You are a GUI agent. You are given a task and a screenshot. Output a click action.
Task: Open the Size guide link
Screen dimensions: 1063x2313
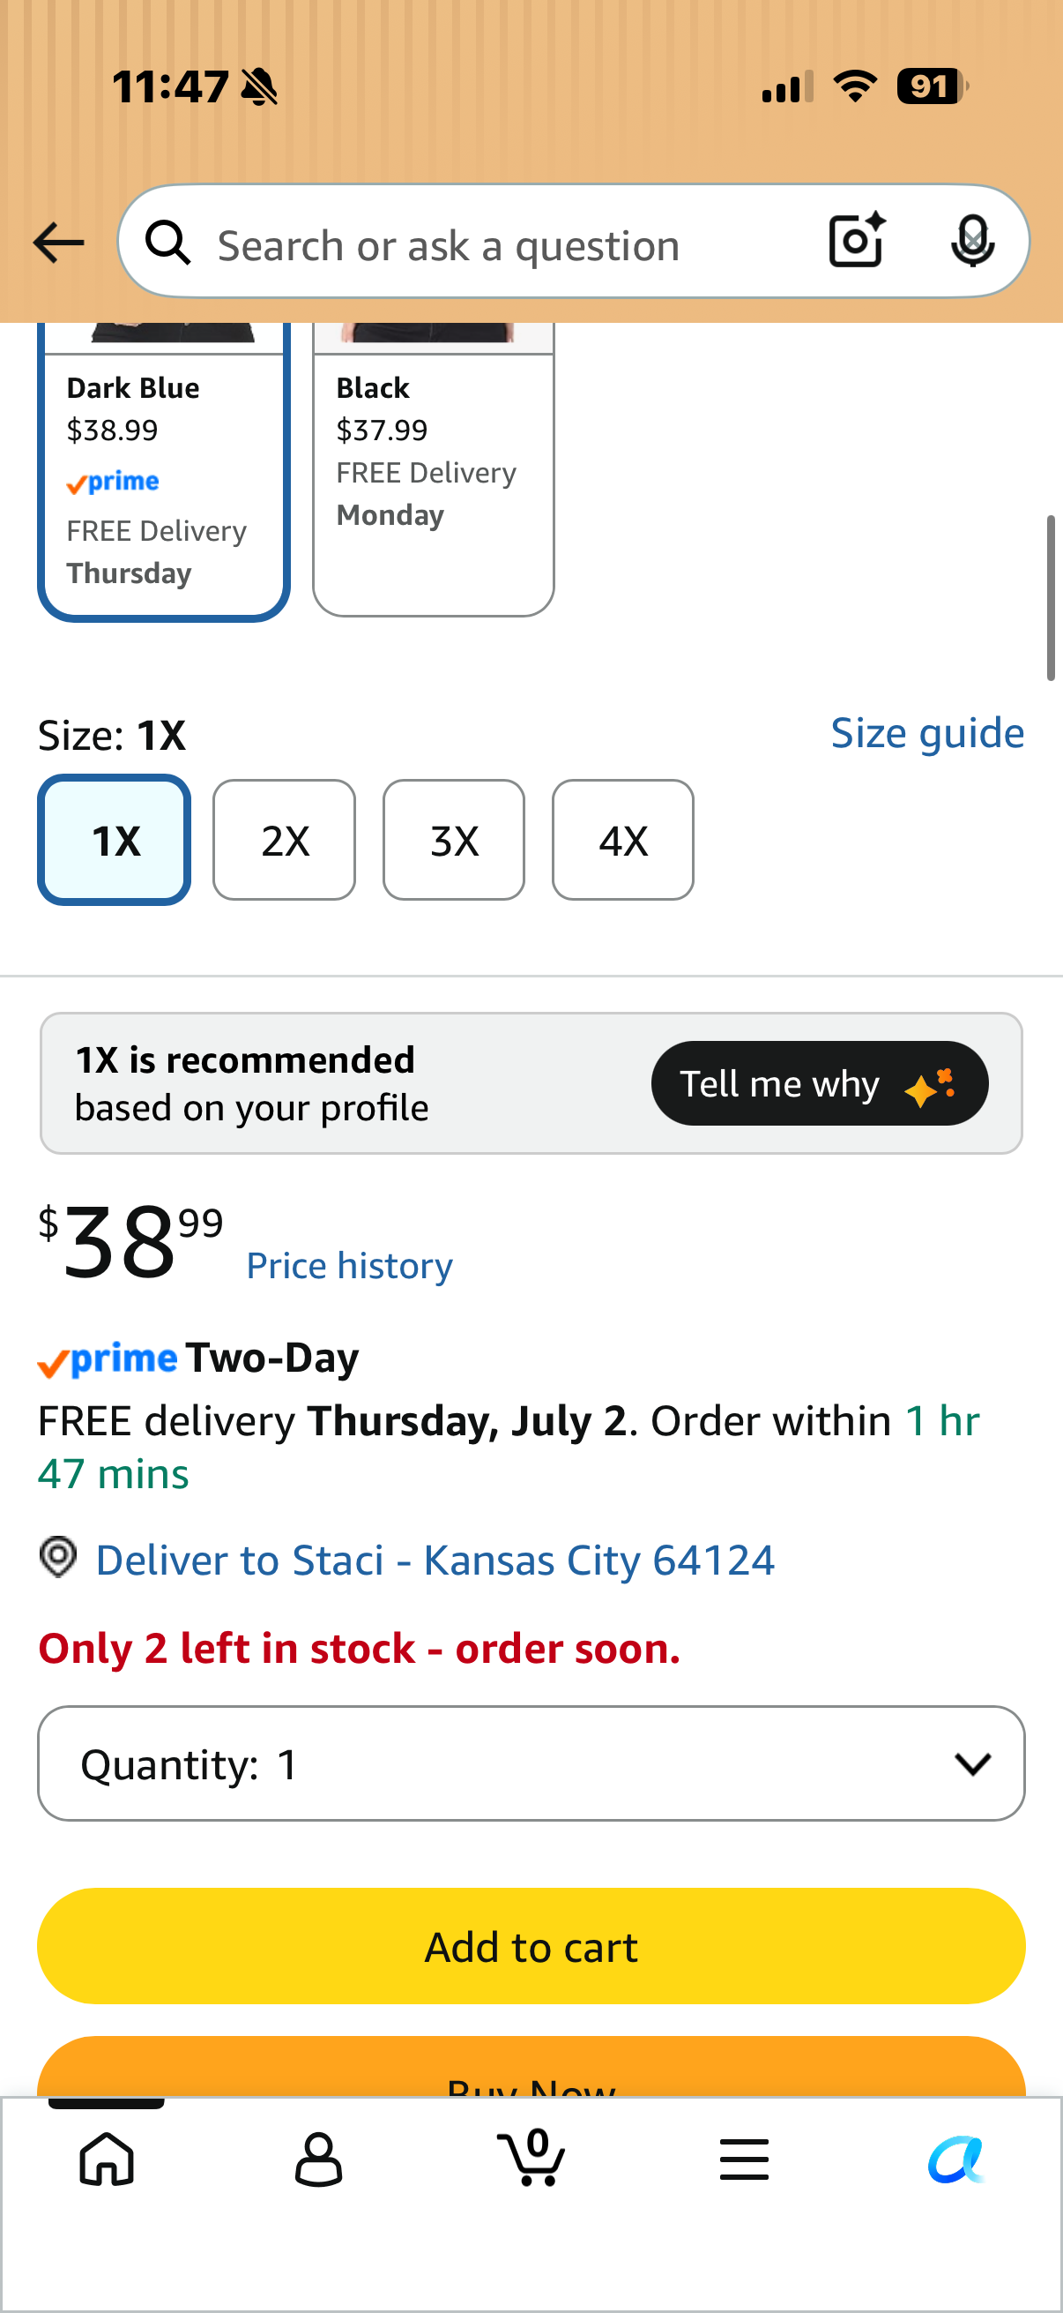(927, 734)
